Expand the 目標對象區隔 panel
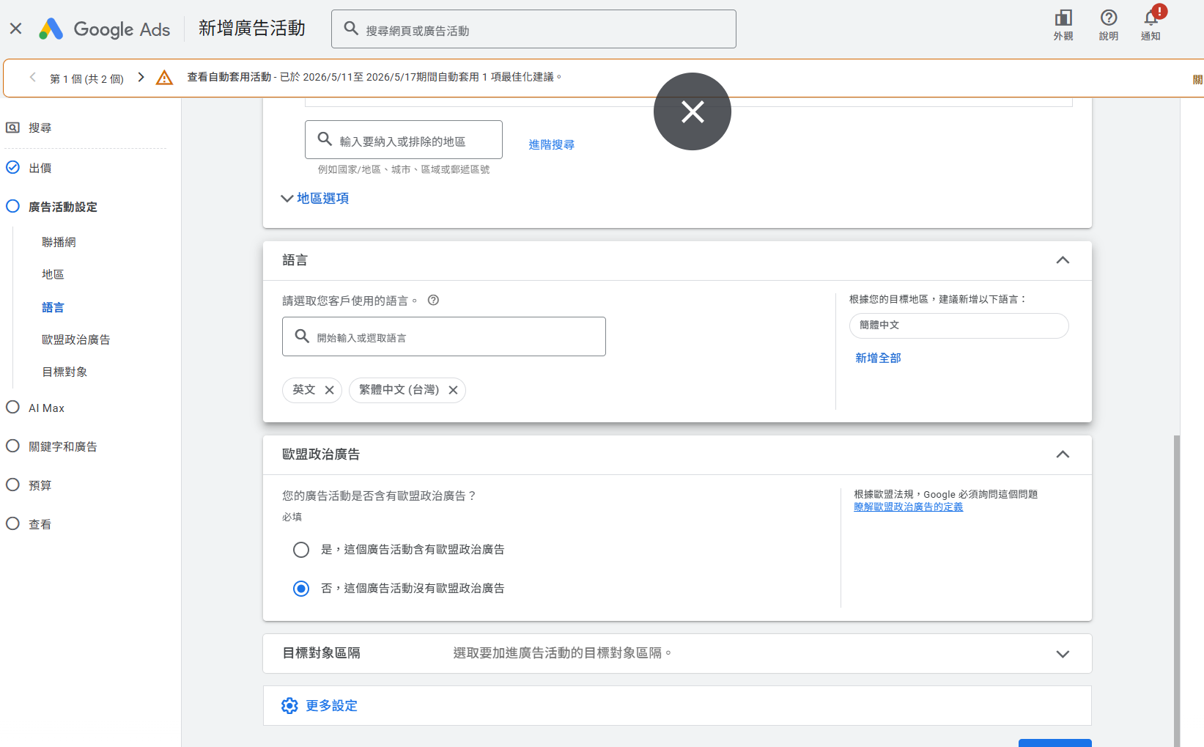This screenshot has width=1204, height=747. click(1063, 654)
